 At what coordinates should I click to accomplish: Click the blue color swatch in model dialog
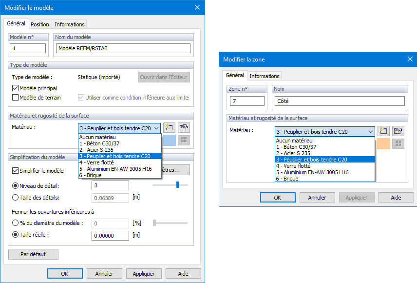click(x=169, y=140)
